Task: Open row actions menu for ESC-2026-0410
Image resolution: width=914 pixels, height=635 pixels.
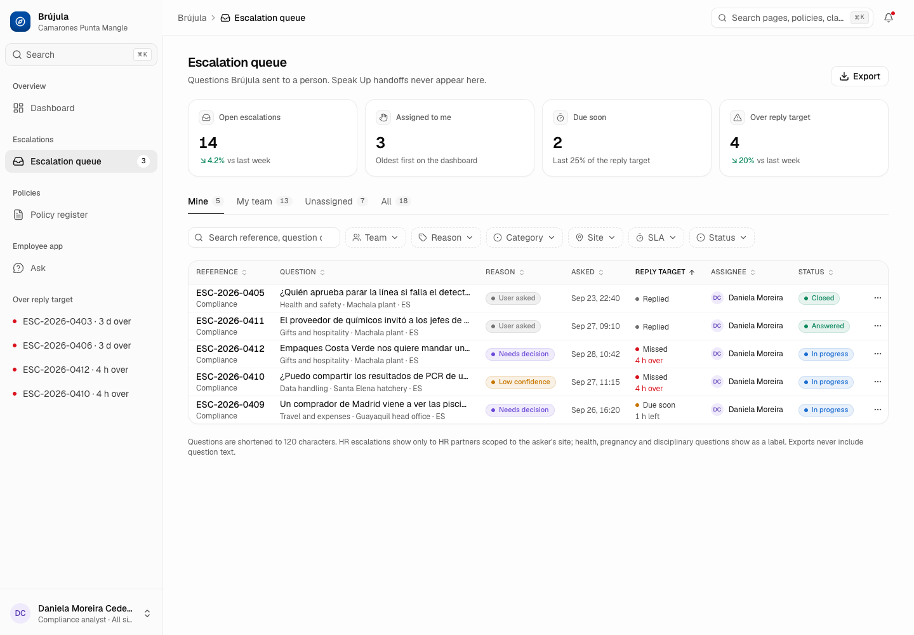Action: pos(878,382)
